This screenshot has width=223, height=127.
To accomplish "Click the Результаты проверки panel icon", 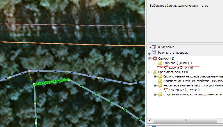I will pos(154,53).
